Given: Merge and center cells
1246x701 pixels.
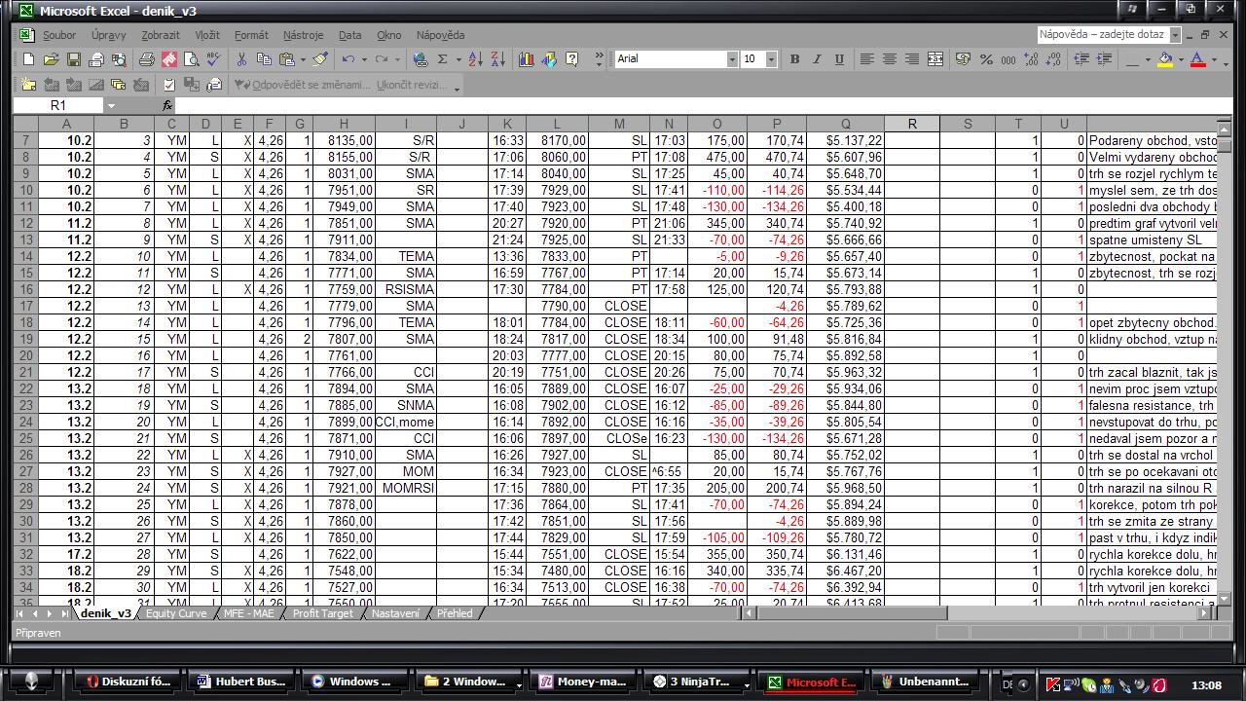Looking at the screenshot, I should point(934,59).
